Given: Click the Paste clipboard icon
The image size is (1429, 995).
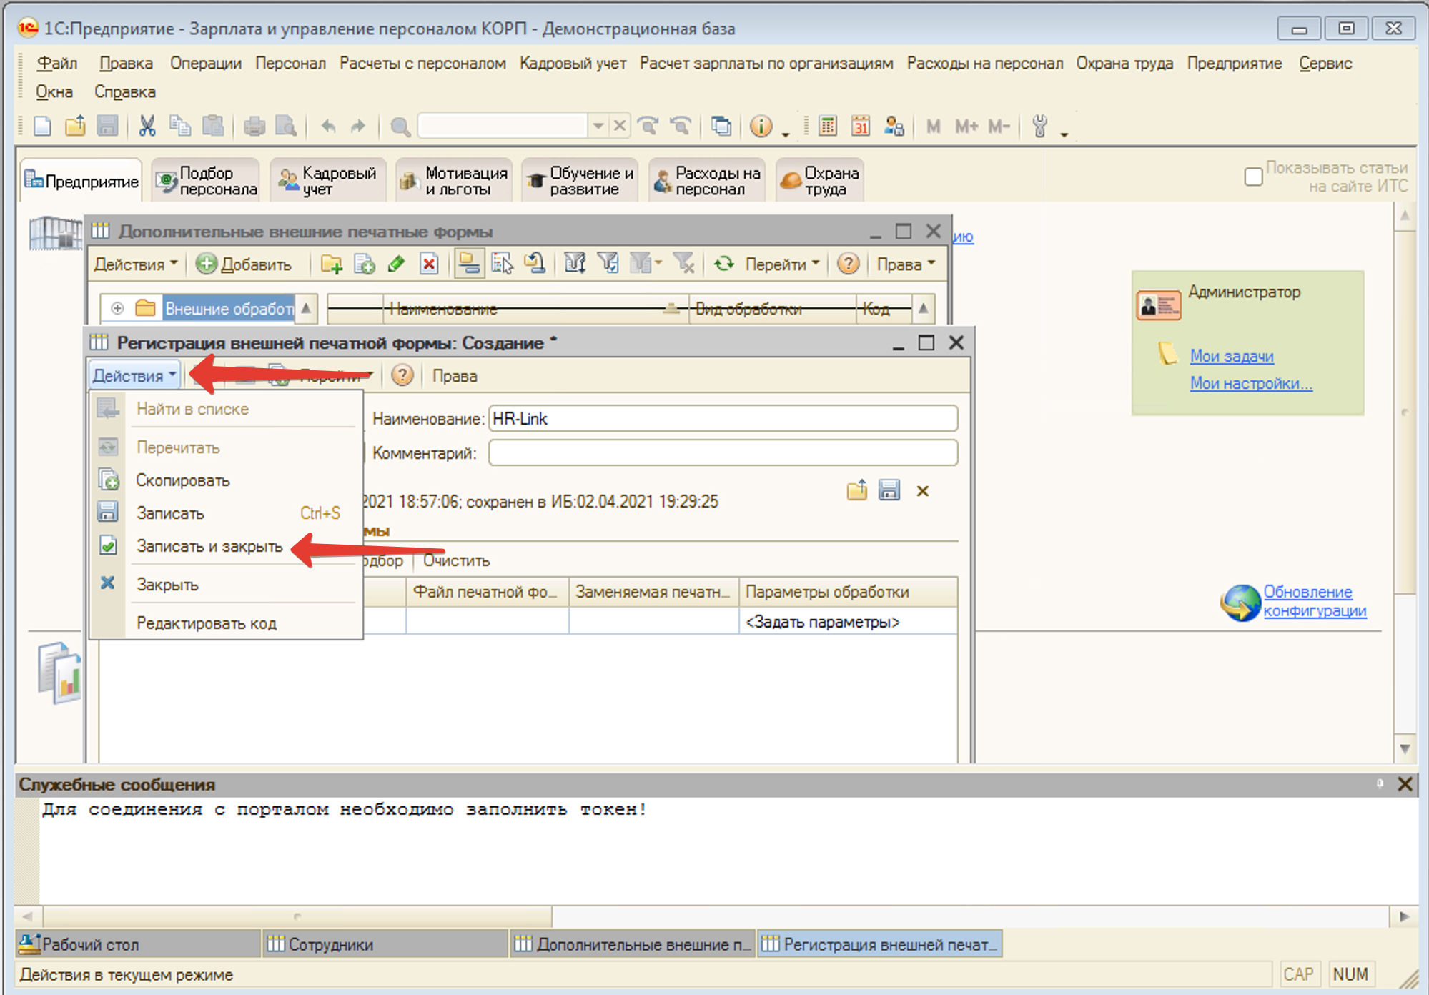Looking at the screenshot, I should [213, 127].
